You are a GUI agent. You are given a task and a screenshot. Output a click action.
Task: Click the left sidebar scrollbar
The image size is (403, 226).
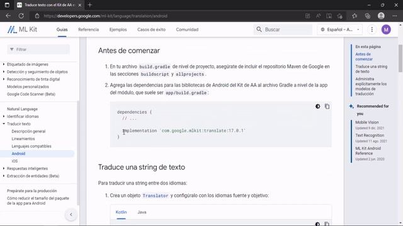[x=78, y=153]
